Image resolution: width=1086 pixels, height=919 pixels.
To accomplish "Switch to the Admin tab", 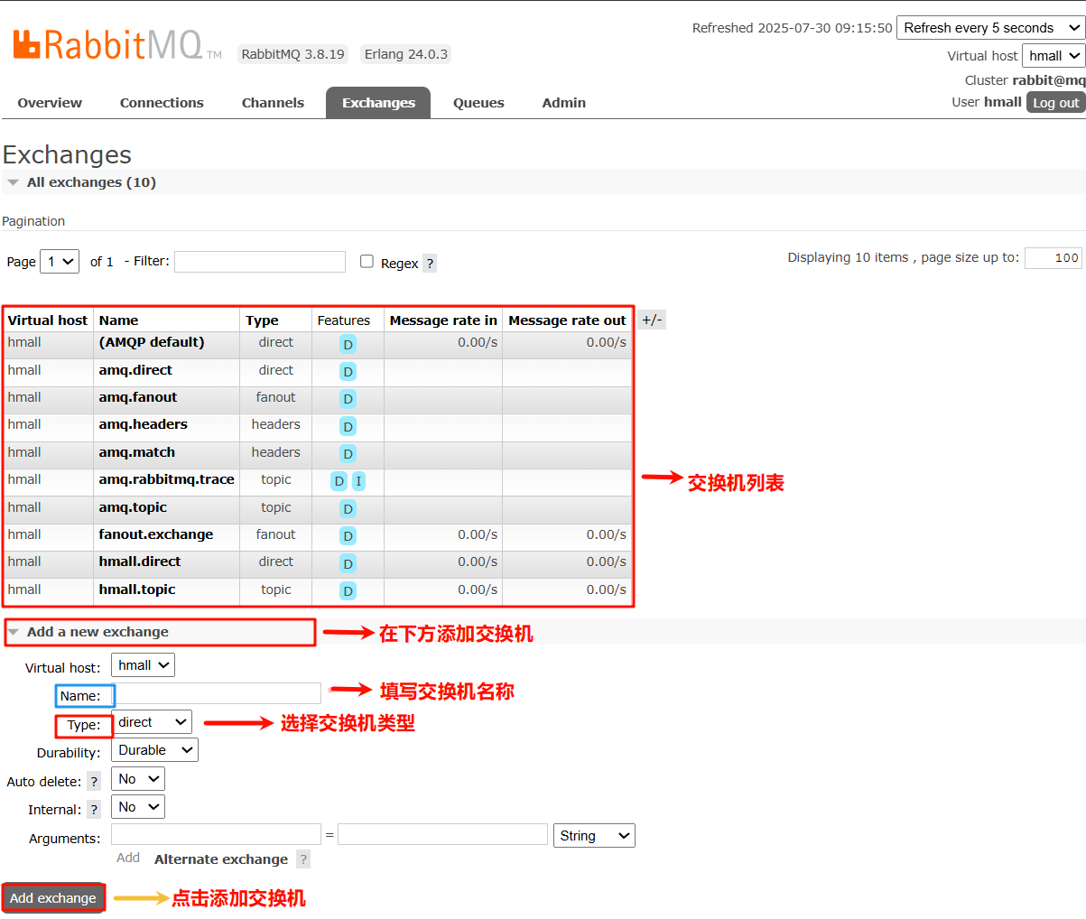I will click(x=564, y=103).
